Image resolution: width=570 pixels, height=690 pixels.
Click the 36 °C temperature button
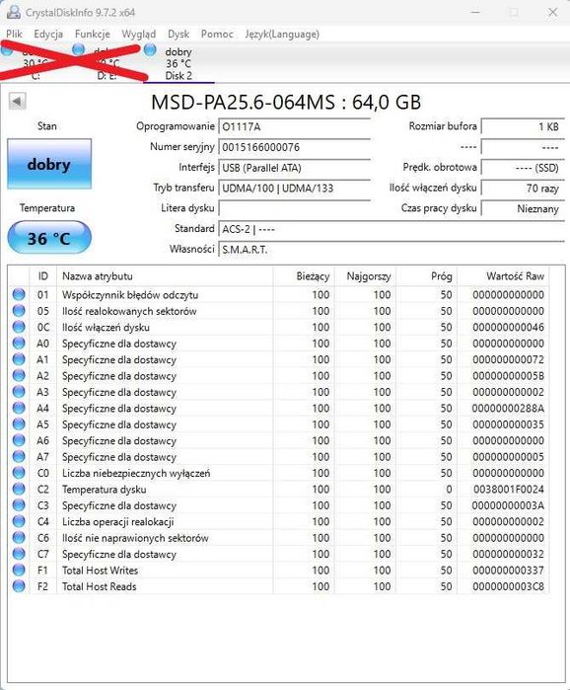[49, 238]
